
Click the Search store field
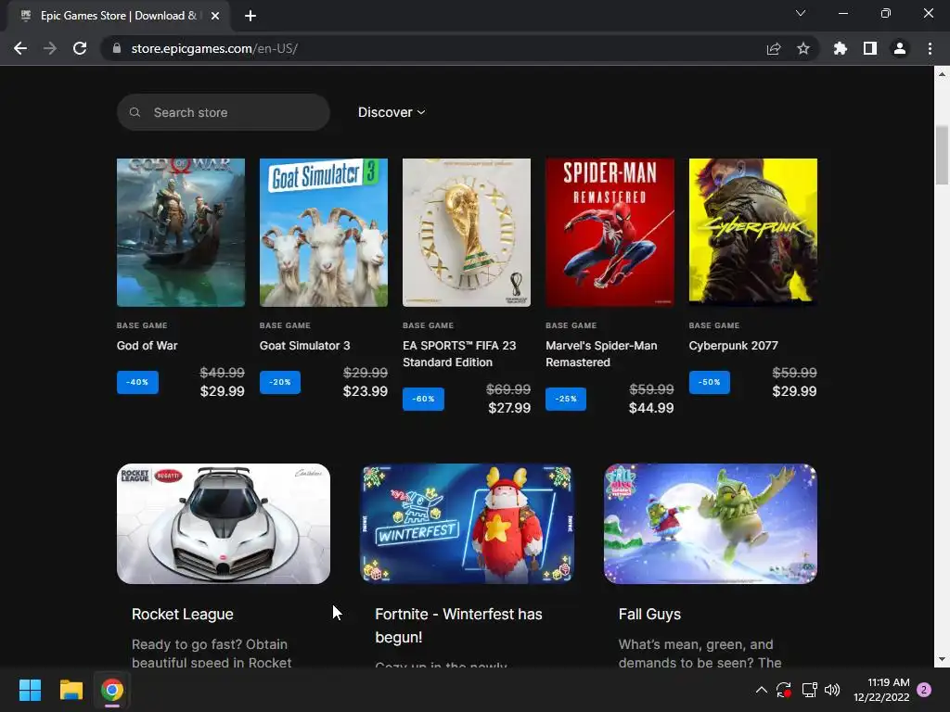[223, 112]
